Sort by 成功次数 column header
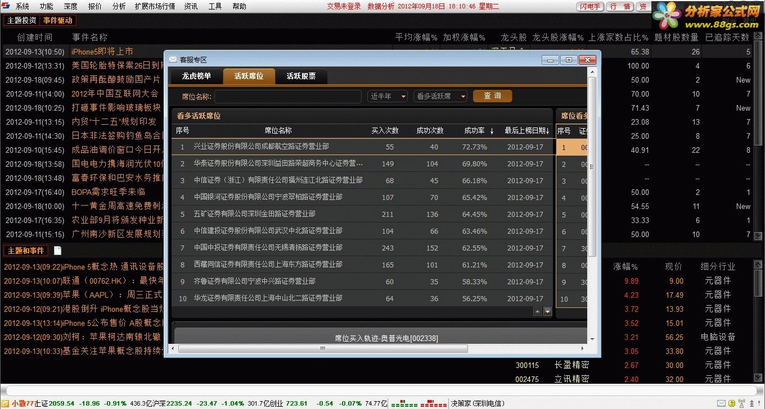Image resolution: width=765 pixels, height=409 pixels. click(430, 130)
